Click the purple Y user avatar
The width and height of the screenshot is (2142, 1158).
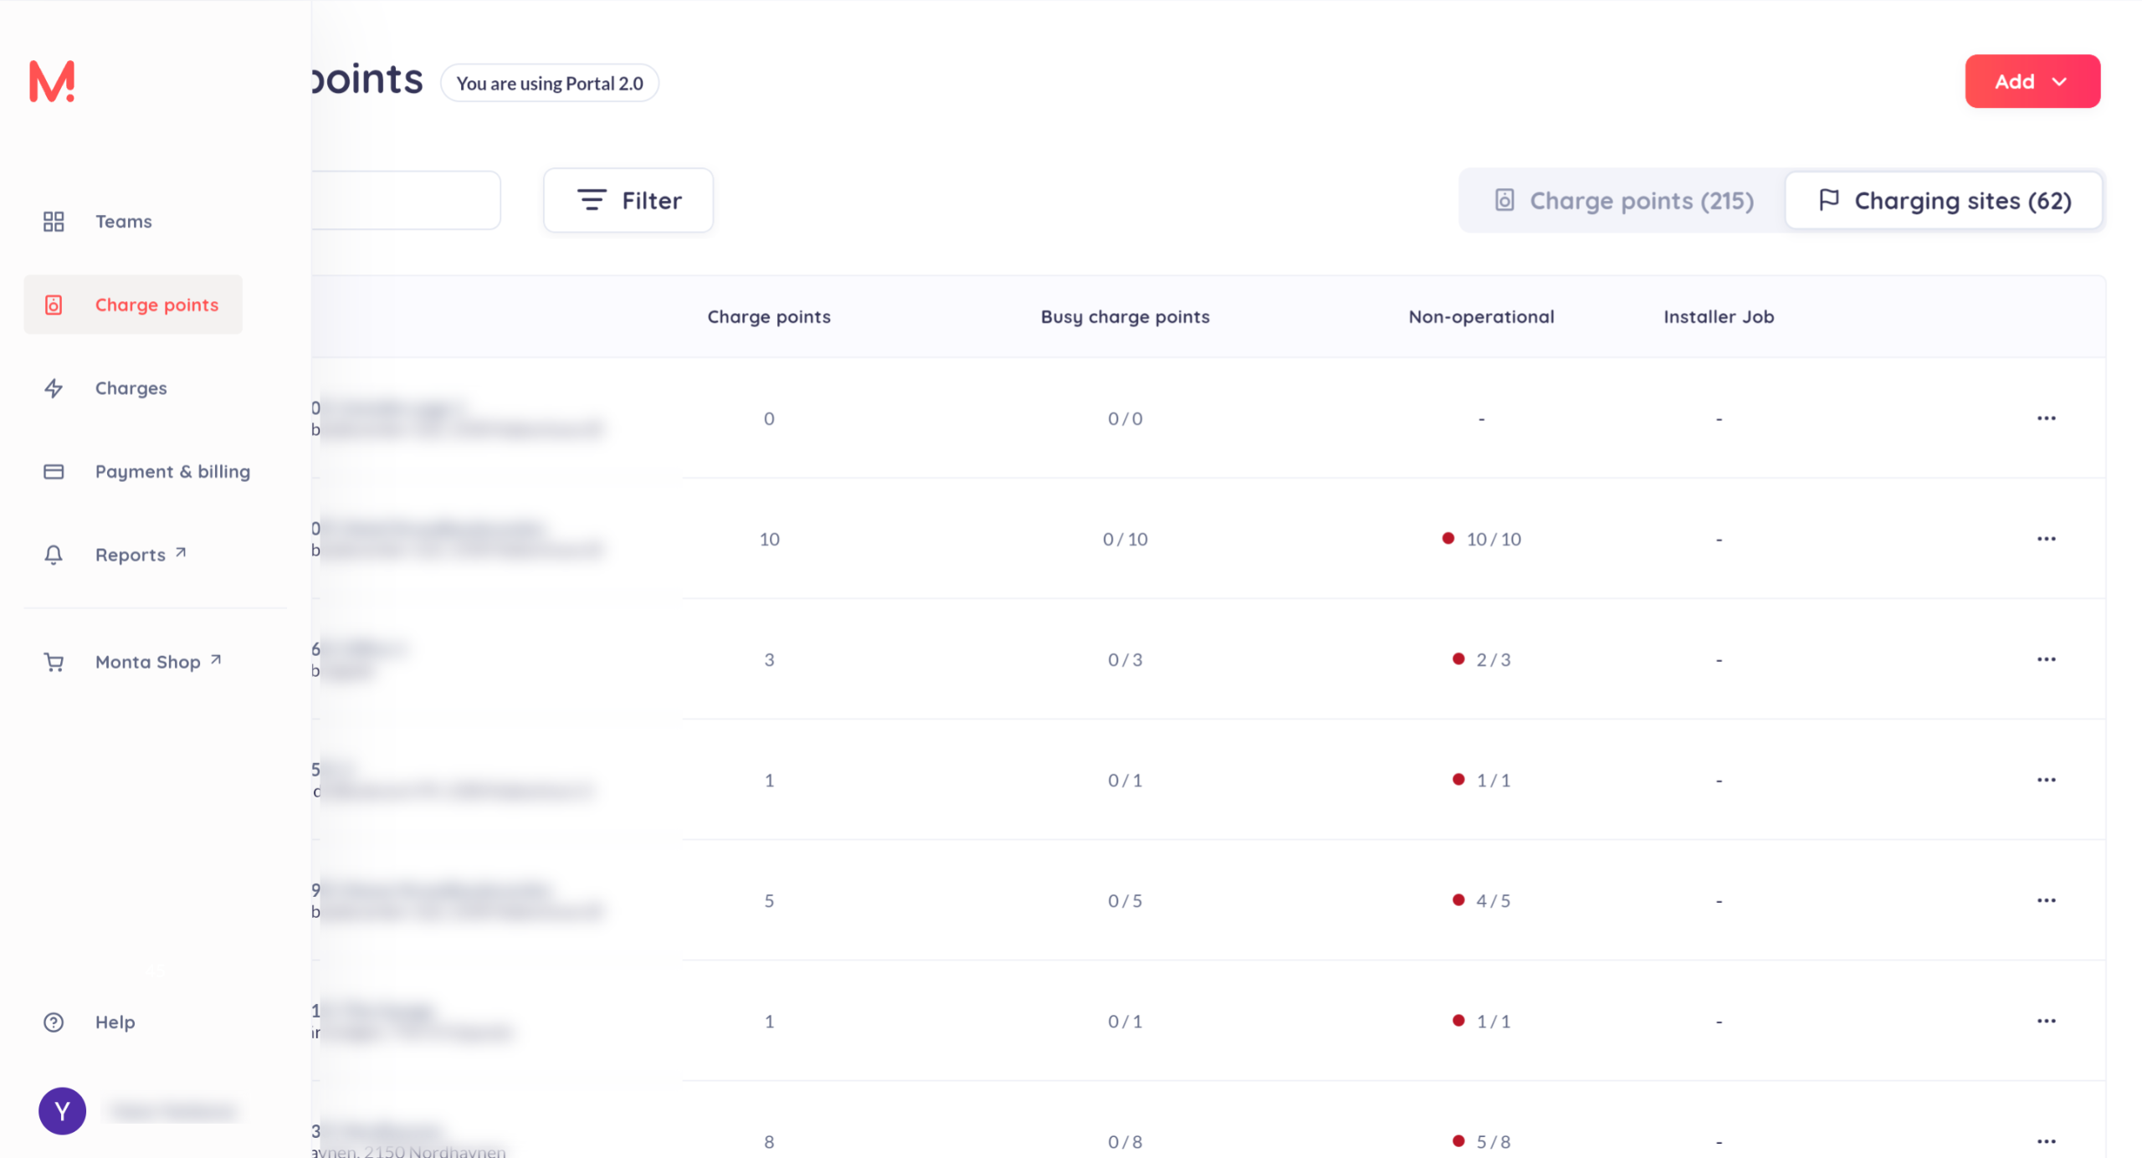(x=62, y=1110)
